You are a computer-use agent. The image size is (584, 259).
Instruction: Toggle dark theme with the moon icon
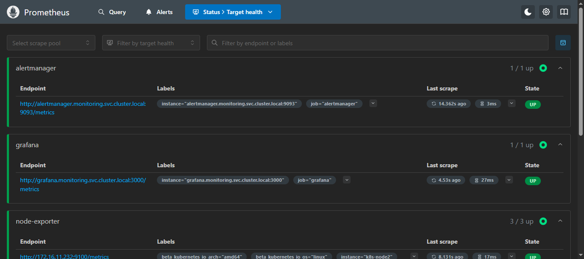[x=528, y=12]
